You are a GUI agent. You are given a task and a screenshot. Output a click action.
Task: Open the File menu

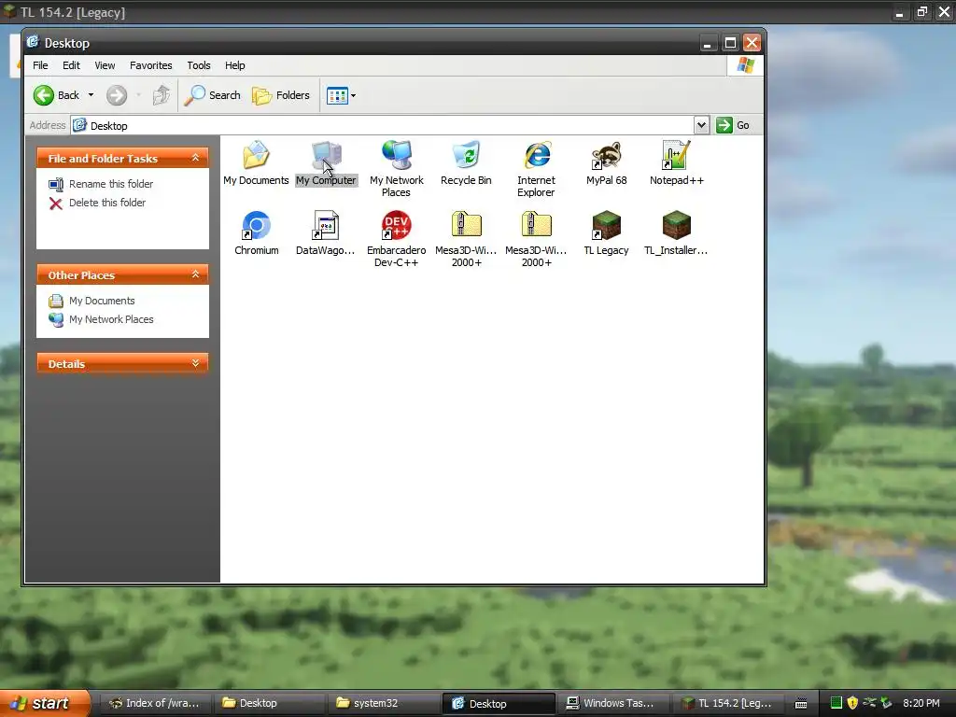[x=40, y=65]
